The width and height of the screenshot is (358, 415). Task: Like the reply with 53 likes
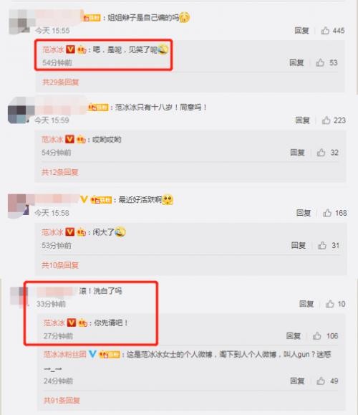pos(320,63)
